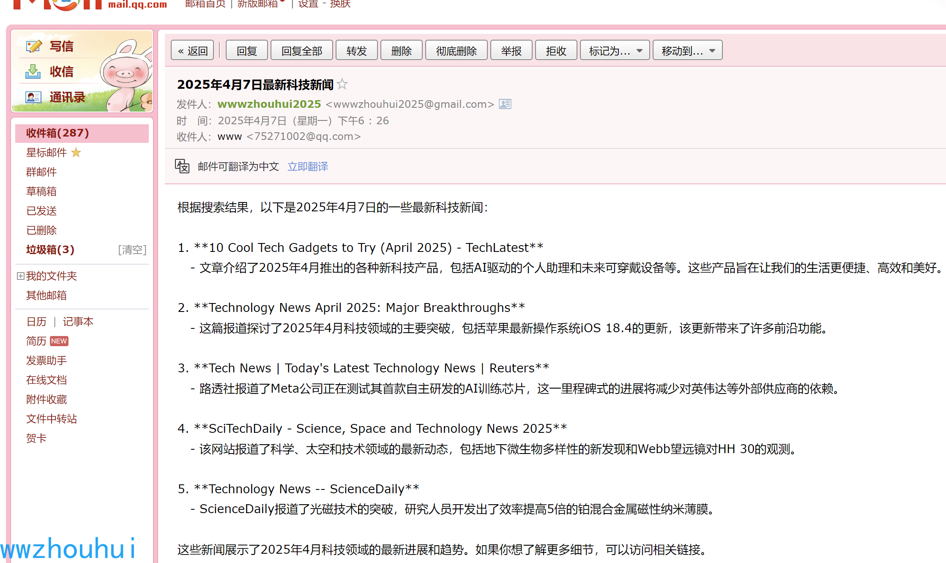Click the 彻底删除 button

[456, 51]
